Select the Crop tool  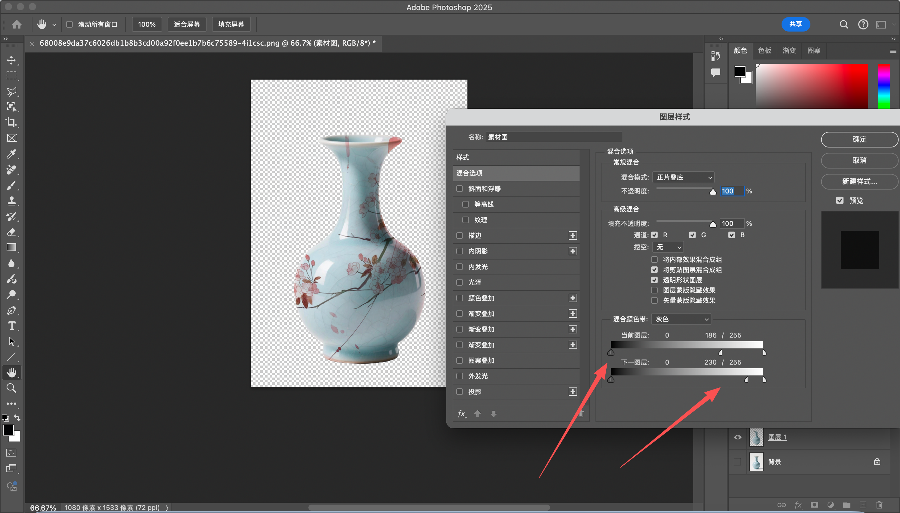(11, 122)
